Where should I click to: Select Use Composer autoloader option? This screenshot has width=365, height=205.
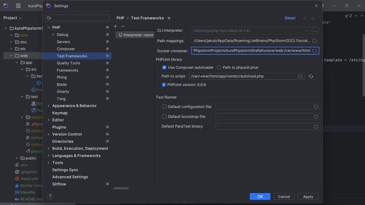coord(164,67)
